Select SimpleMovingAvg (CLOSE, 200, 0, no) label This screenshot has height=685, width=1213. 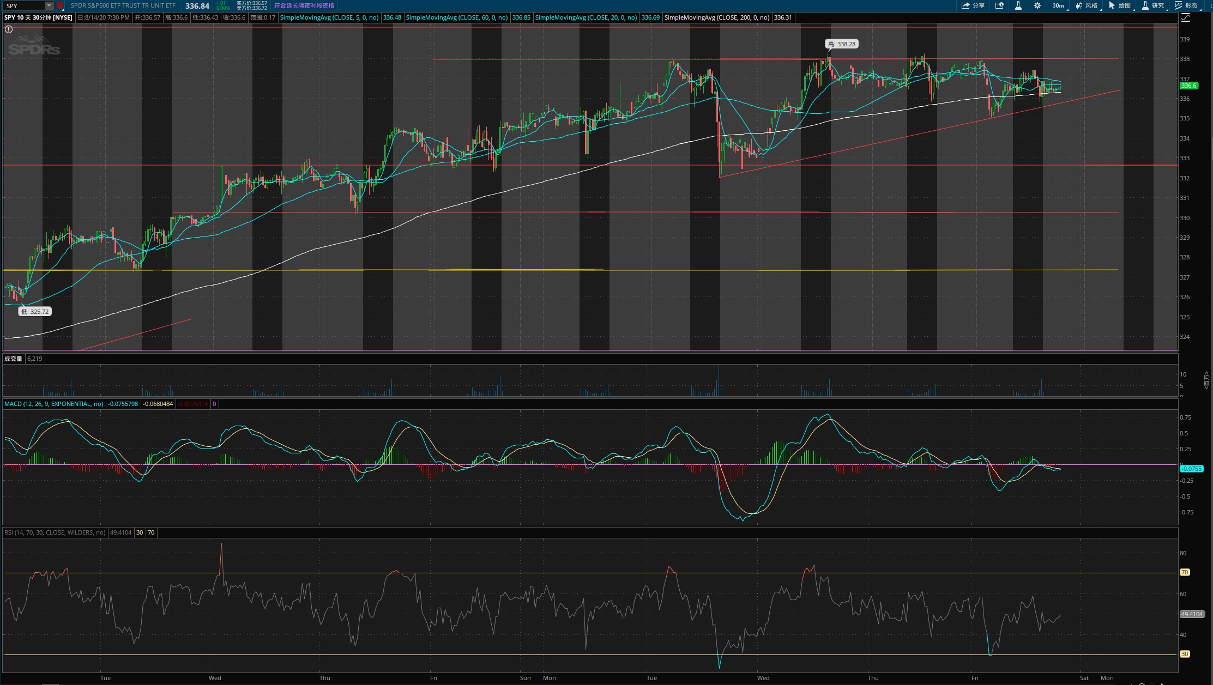pyautogui.click(x=717, y=17)
